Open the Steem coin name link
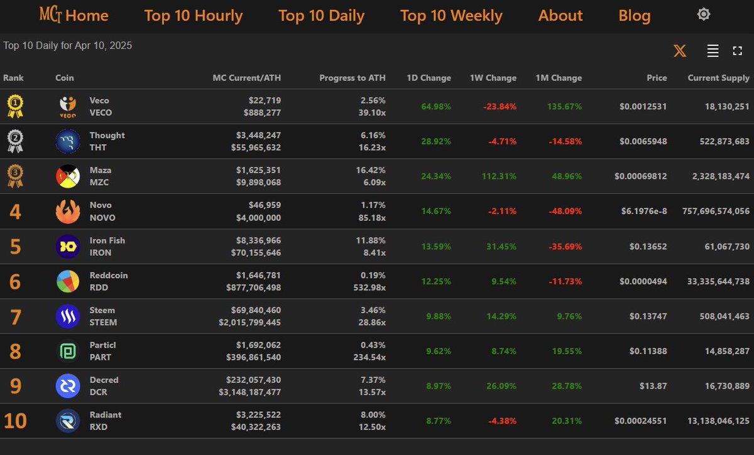The image size is (754, 455). pyautogui.click(x=102, y=310)
